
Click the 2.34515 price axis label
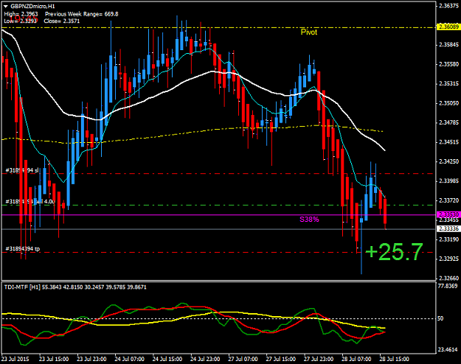pos(448,142)
